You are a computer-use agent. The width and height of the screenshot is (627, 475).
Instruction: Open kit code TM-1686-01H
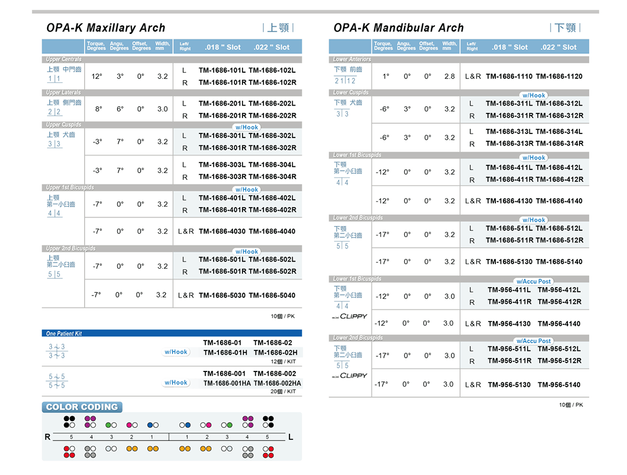point(224,353)
